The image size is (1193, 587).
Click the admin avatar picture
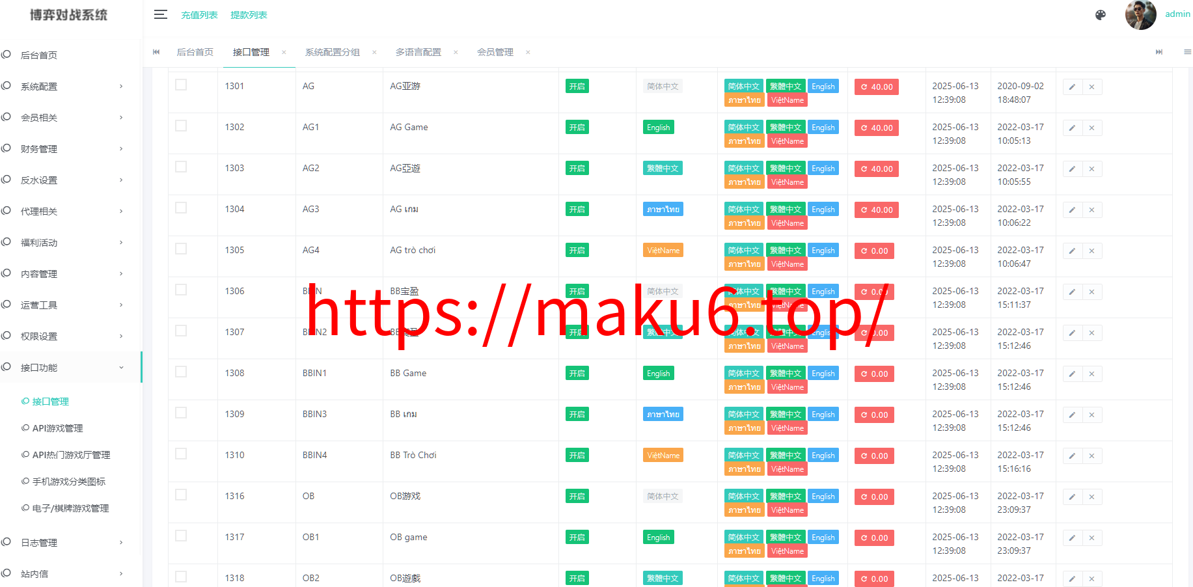(1141, 14)
